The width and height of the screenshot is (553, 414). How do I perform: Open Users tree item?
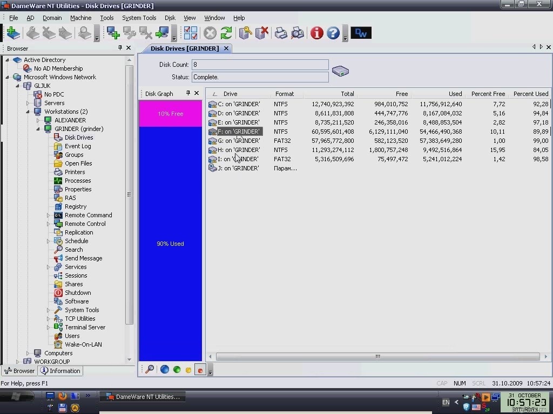(x=72, y=336)
